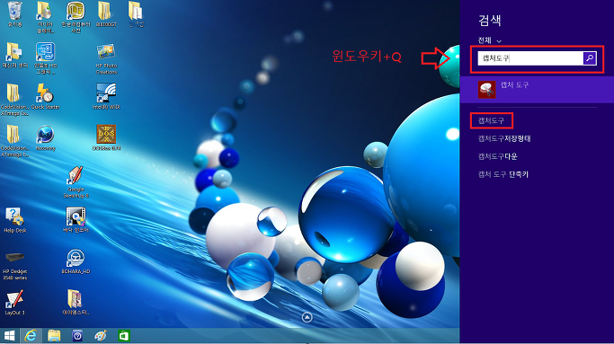Open the CodeVision ATmega folder above Recovery row

point(13,94)
